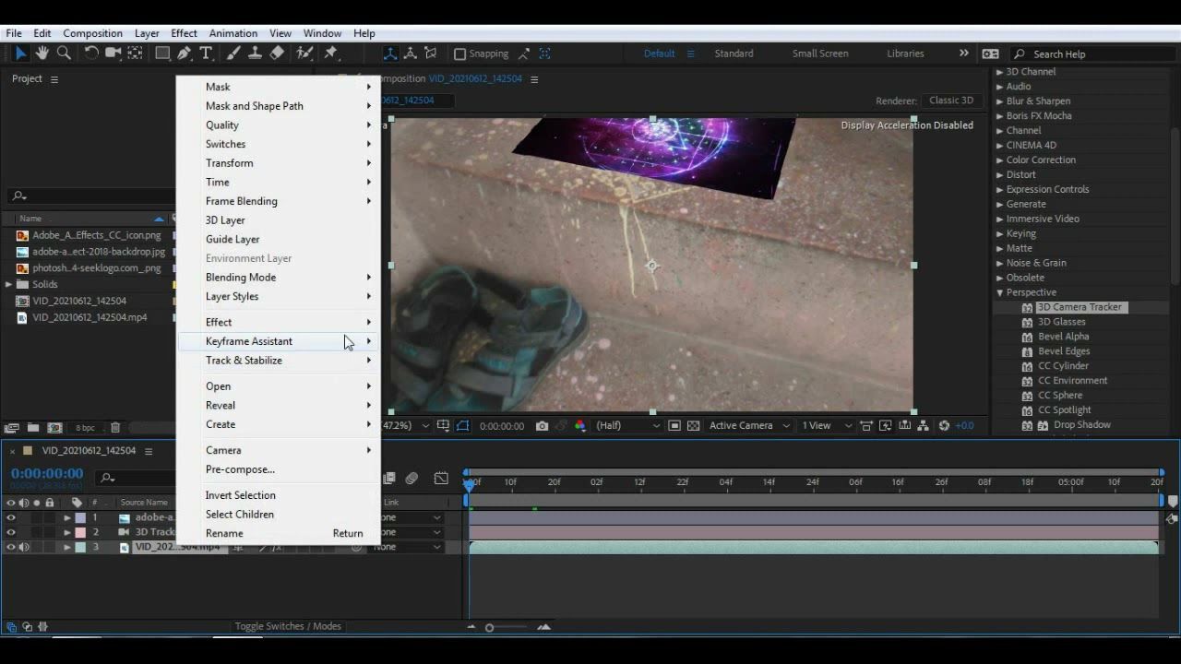Select the Zoom tool in toolbar
1181x664 pixels.
pos(64,53)
